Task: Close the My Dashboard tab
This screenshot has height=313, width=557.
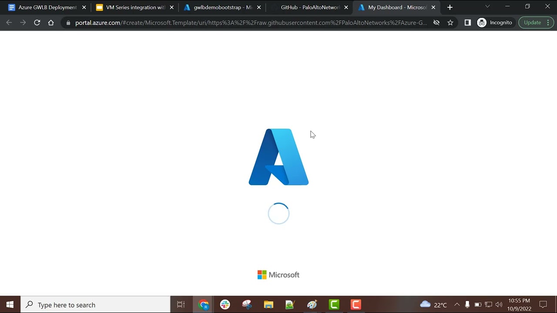Action: click(x=433, y=7)
